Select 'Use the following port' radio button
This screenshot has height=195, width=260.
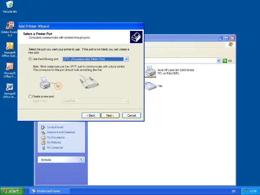[x=30, y=59]
